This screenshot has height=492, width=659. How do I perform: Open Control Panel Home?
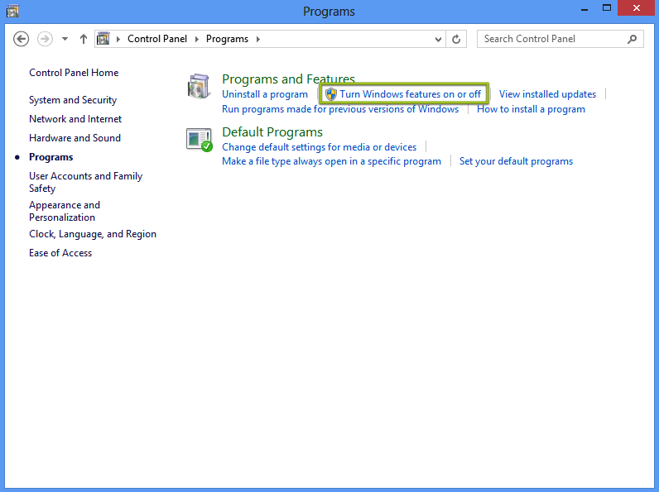[74, 73]
